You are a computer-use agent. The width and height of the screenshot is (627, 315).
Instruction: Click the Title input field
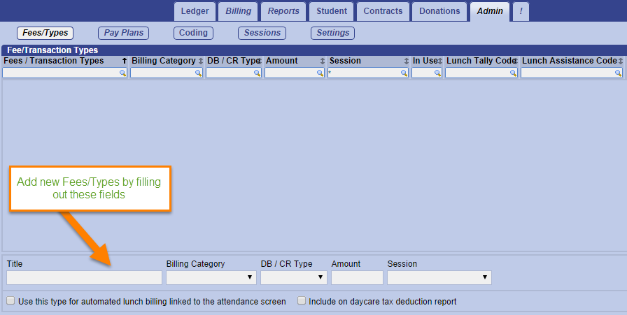[84, 277]
